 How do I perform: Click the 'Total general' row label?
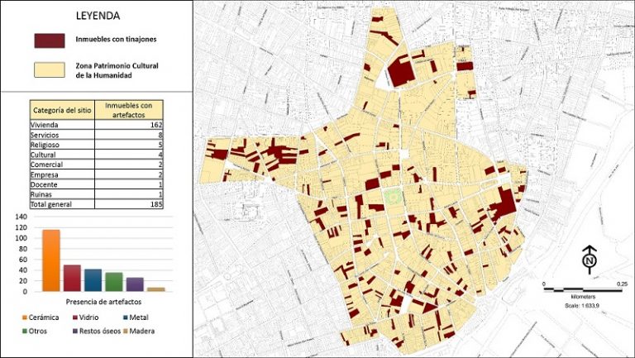51,204
